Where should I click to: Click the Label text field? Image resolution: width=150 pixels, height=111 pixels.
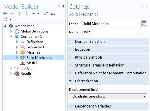111,24
